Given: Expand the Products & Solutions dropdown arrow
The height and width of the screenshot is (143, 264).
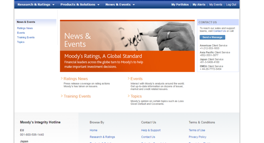Looking at the screenshot, I should click(98, 5).
